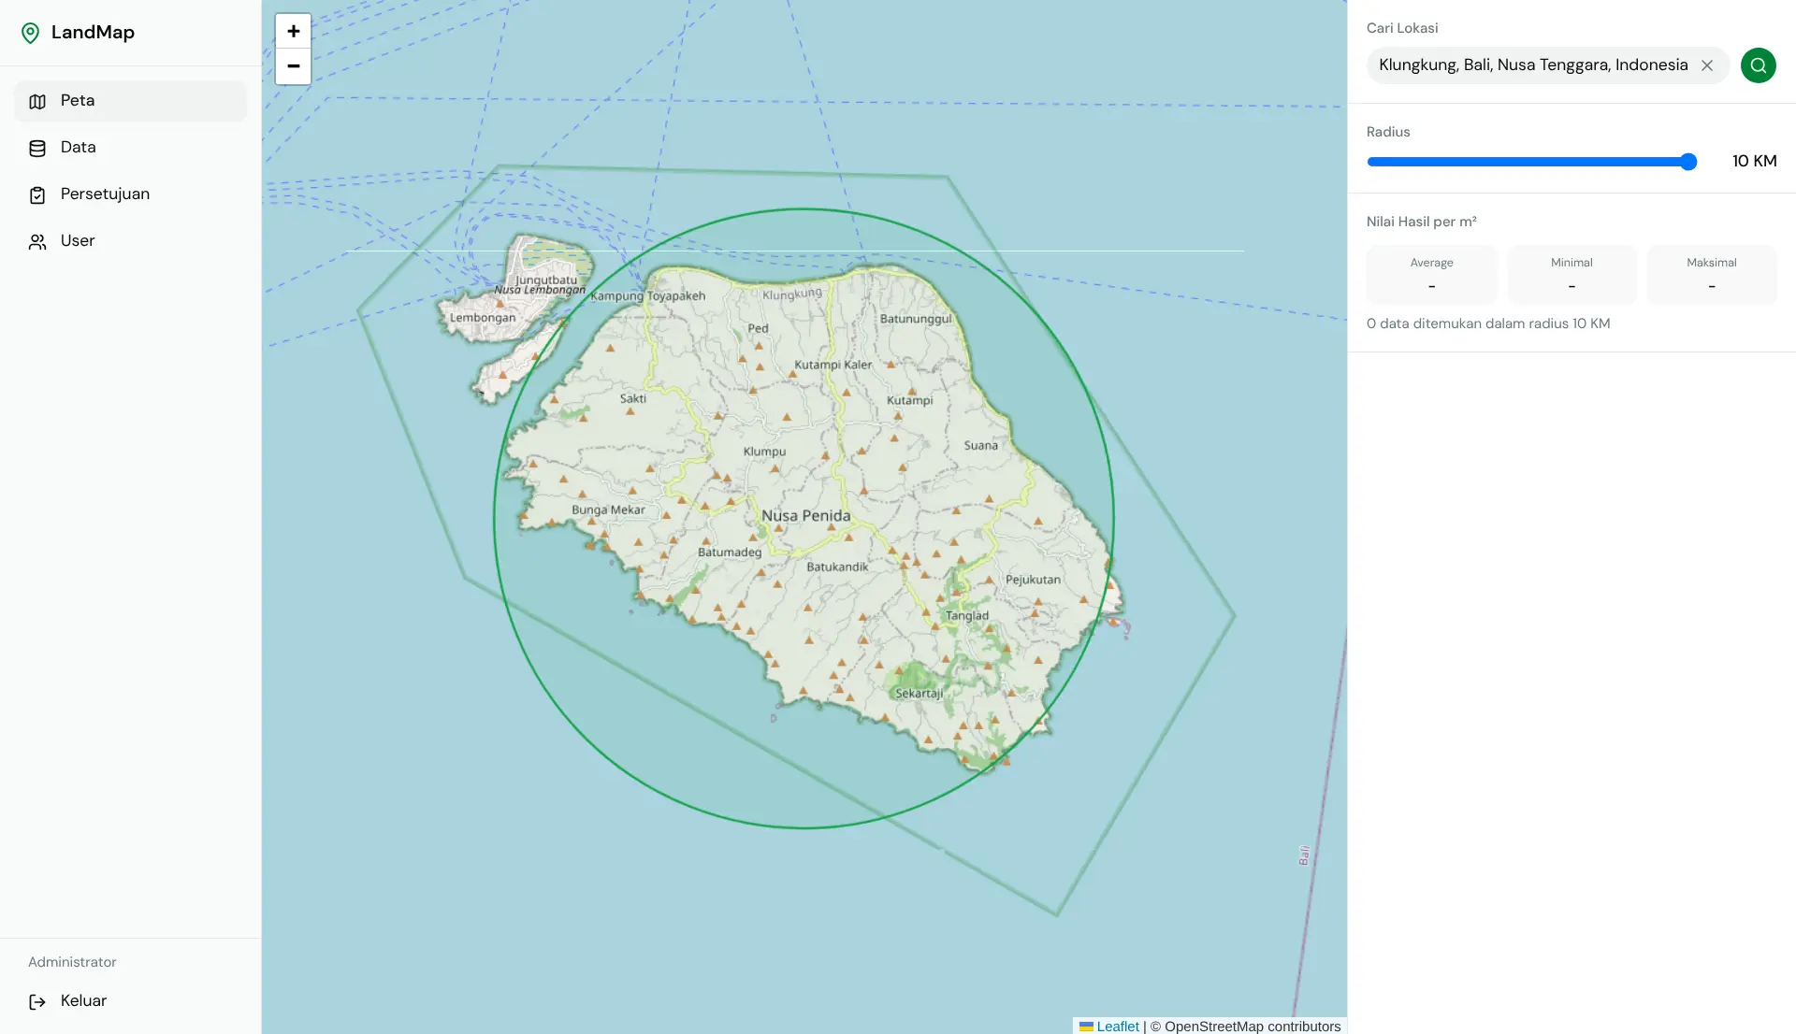1796x1034 pixels.
Task: Click the Kampung Toyapakeh map label
Action: pyautogui.click(x=648, y=296)
